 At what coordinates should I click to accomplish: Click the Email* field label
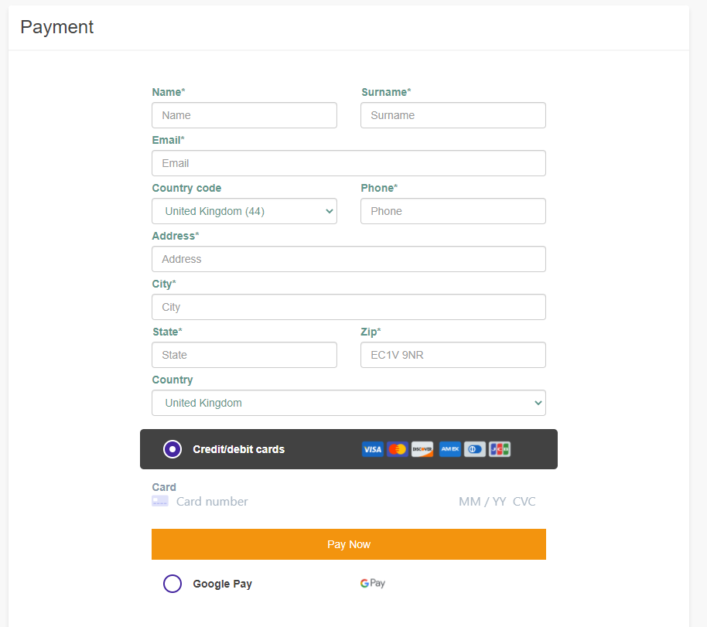[168, 140]
